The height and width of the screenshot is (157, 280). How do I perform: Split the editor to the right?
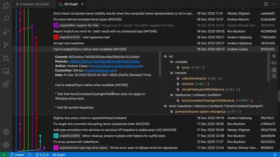266,4
